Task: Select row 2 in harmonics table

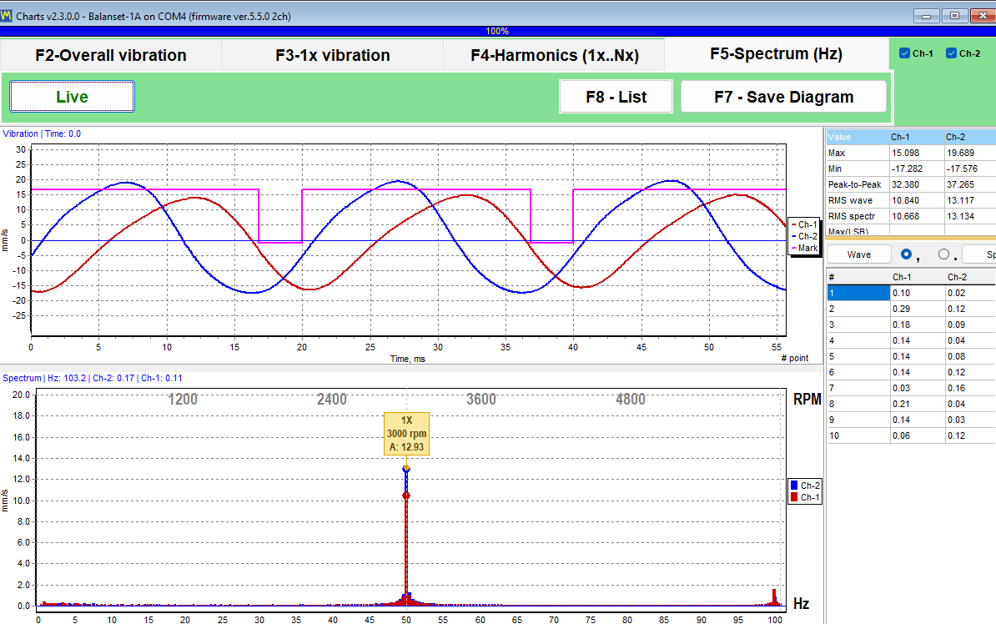Action: [911, 309]
